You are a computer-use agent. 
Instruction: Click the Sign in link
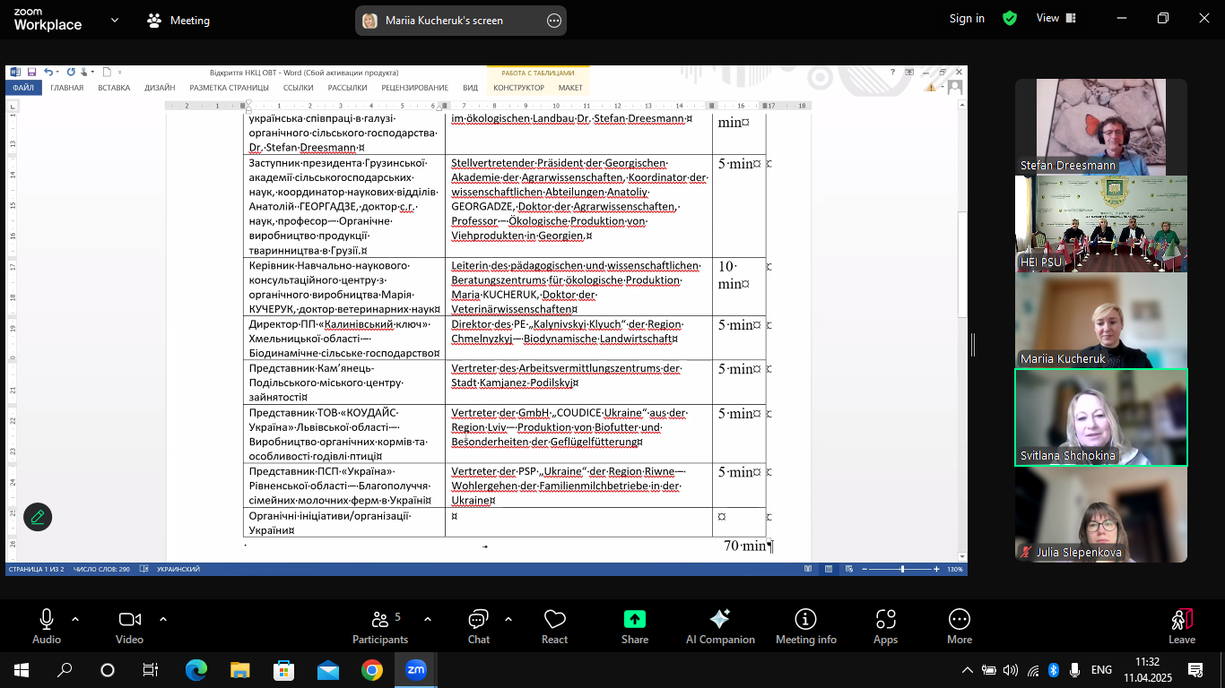[967, 19]
